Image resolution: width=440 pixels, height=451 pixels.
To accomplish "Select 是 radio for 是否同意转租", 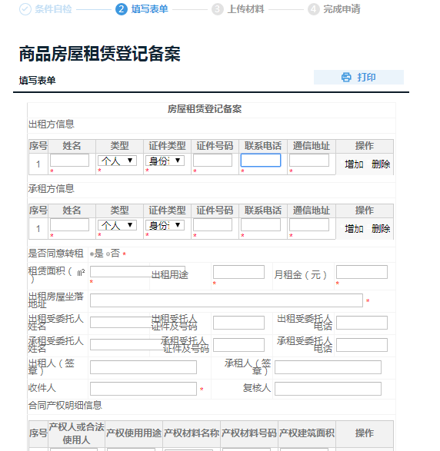I will click(92, 254).
